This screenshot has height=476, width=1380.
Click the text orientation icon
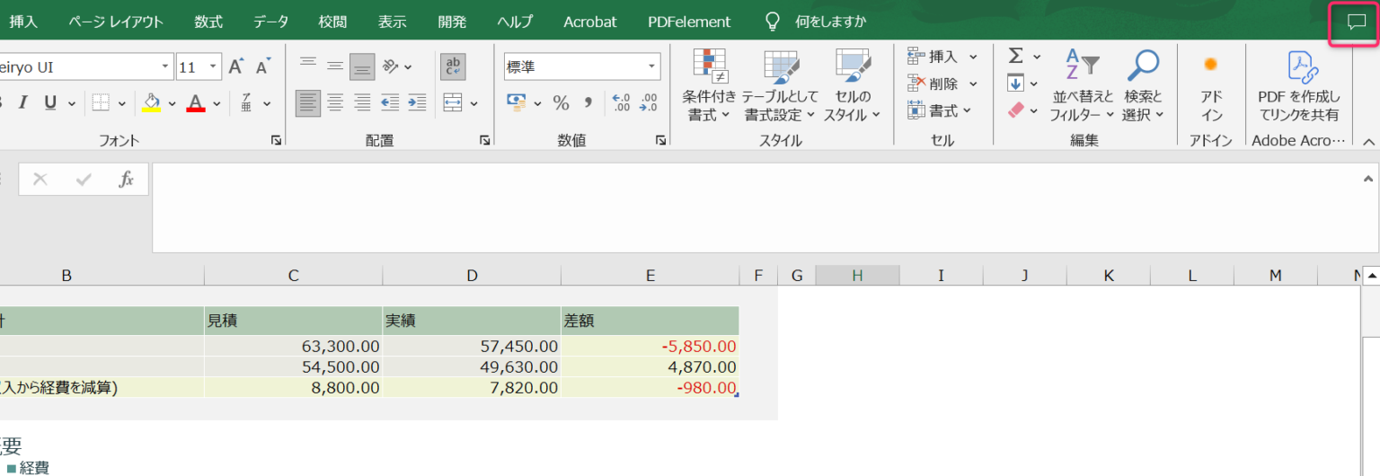click(391, 66)
